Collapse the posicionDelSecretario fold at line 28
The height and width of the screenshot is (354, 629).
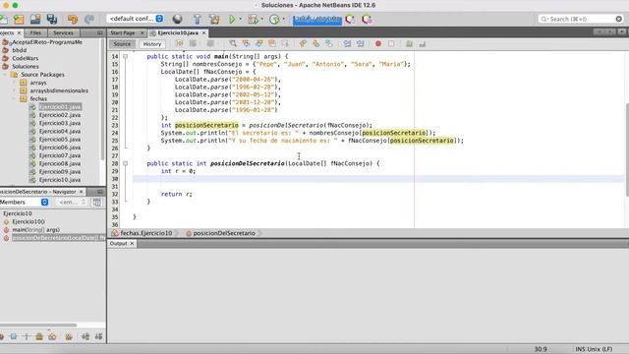[125, 163]
